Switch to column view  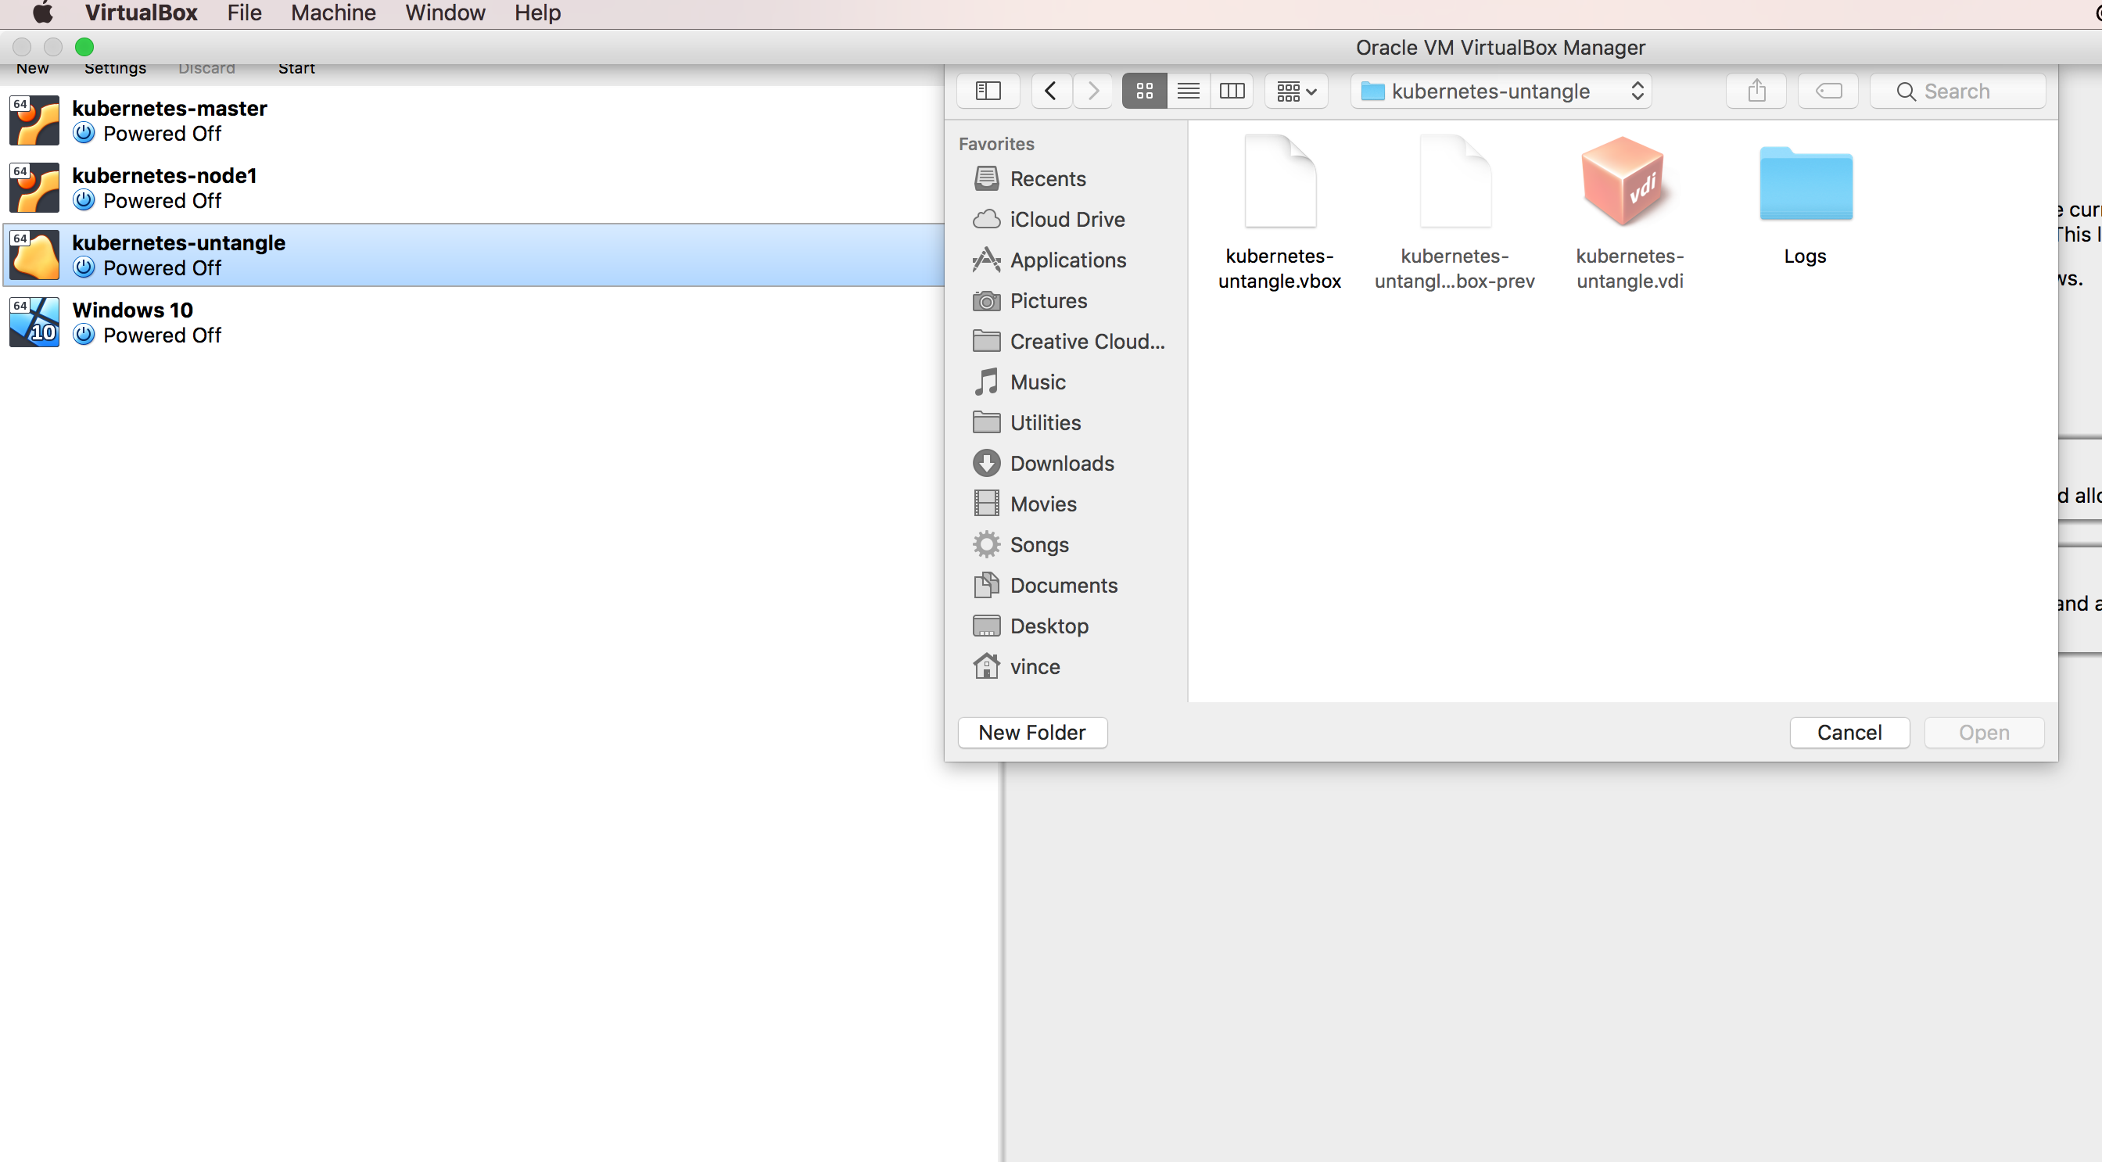1232,91
